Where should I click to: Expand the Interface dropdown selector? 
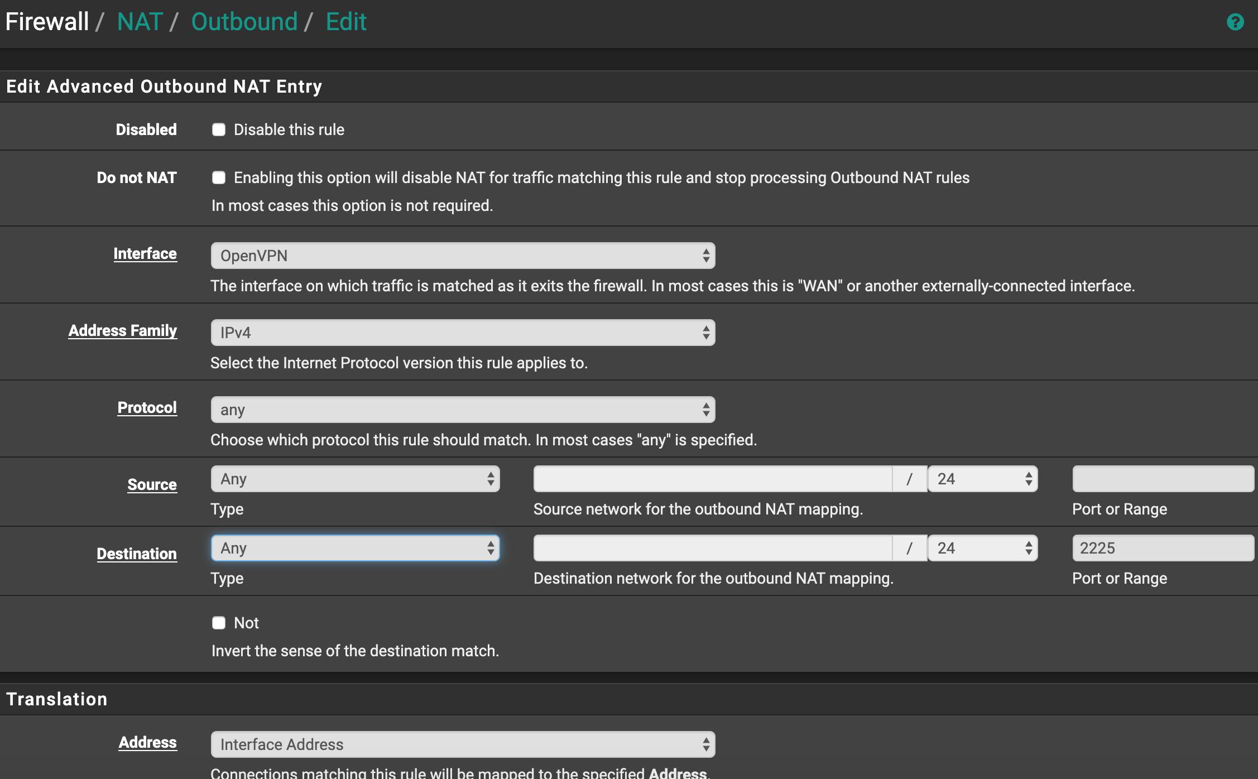pos(462,255)
